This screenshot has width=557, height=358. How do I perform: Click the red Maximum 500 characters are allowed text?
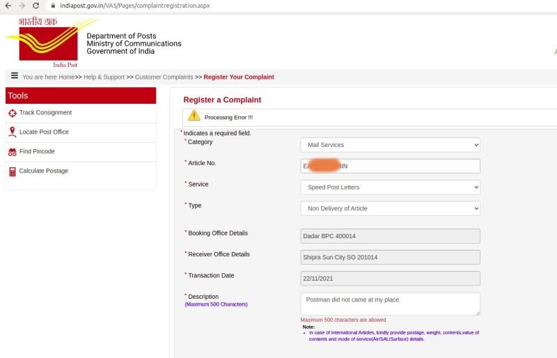pyautogui.click(x=343, y=320)
